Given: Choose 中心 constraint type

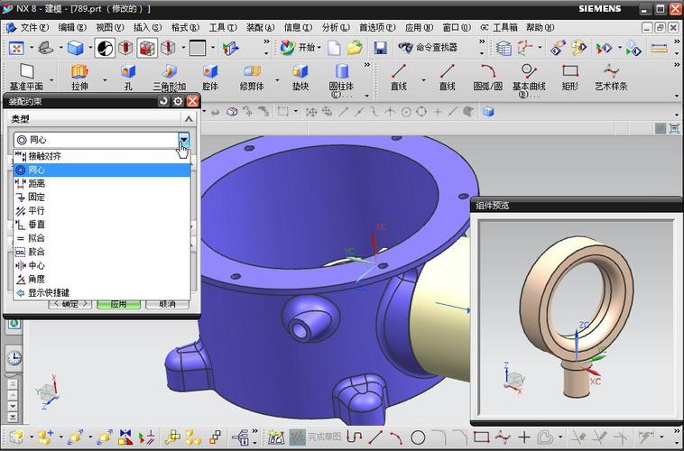Looking at the screenshot, I should click(102, 265).
